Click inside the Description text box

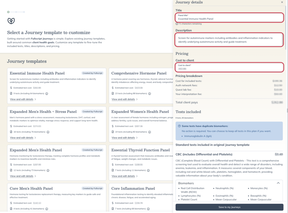229,40
